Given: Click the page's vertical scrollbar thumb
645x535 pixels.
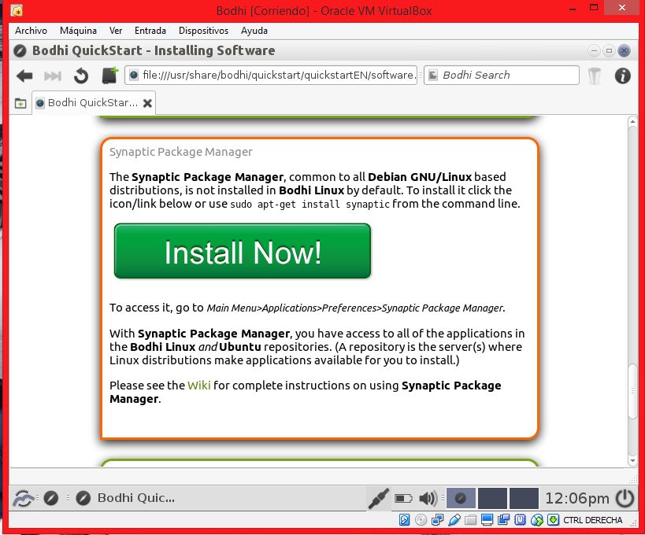Looking at the screenshot, I should pos(632,392).
